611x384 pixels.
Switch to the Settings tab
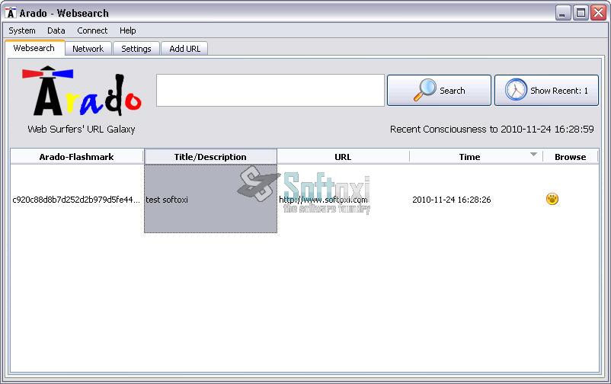tap(136, 49)
